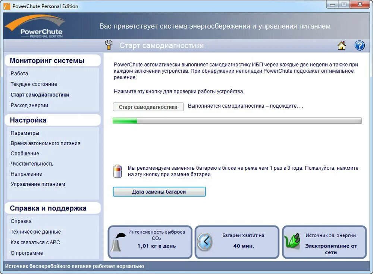Click the Справка и поддержка section header
The height and width of the screenshot is (274, 373).
click(53, 208)
